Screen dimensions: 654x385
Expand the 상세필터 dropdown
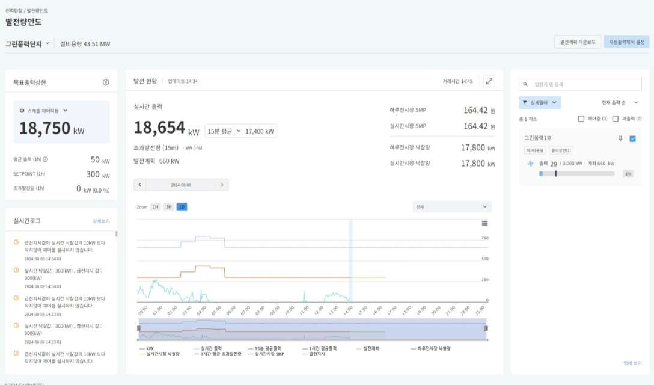pyautogui.click(x=540, y=102)
